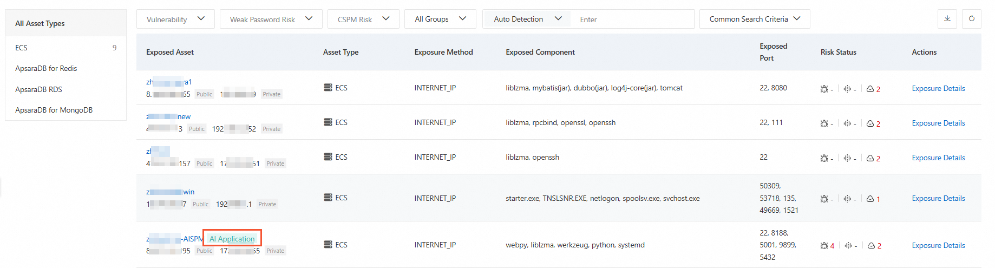Click CSPM cloud icon in the tomcat row
Screen dimensions: 995x268
(x=870, y=89)
